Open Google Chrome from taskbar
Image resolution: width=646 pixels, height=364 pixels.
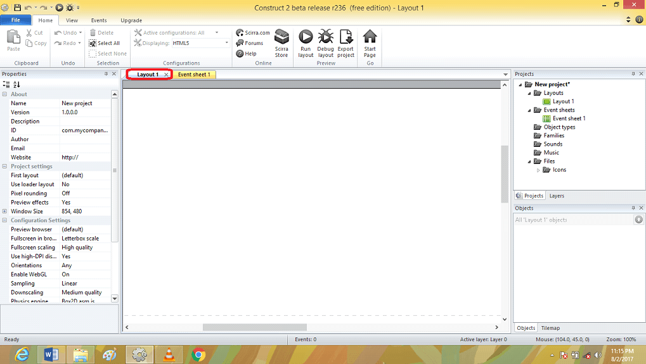[198, 355]
